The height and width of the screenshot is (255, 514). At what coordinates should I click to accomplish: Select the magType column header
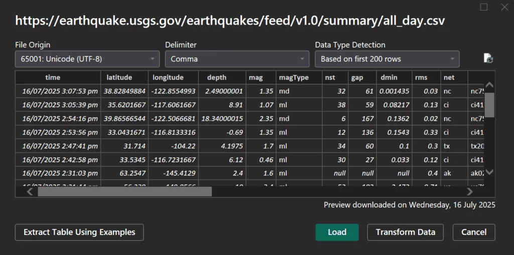coord(299,78)
